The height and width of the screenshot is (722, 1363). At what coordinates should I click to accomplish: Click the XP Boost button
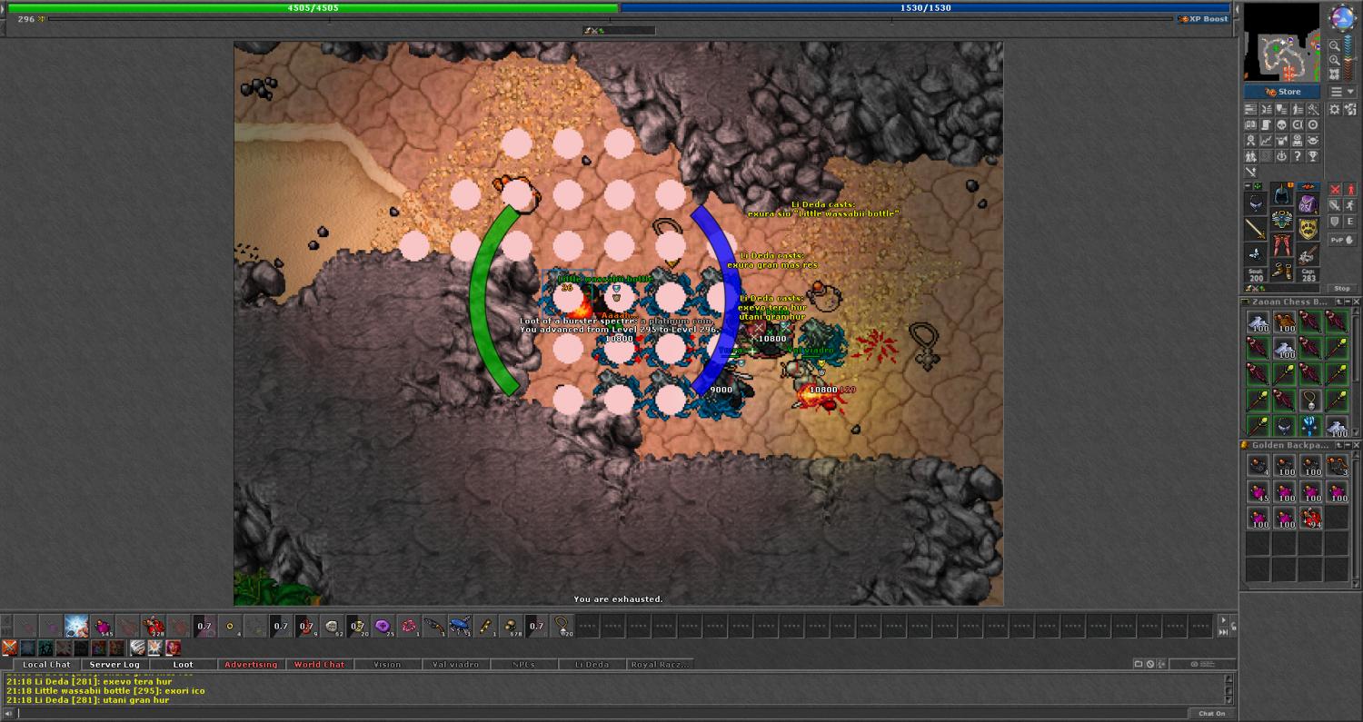pyautogui.click(x=1203, y=18)
